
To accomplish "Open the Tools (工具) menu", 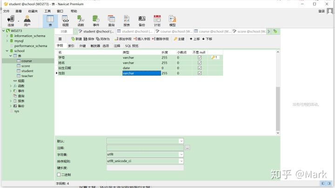I will click(x=47, y=11).
